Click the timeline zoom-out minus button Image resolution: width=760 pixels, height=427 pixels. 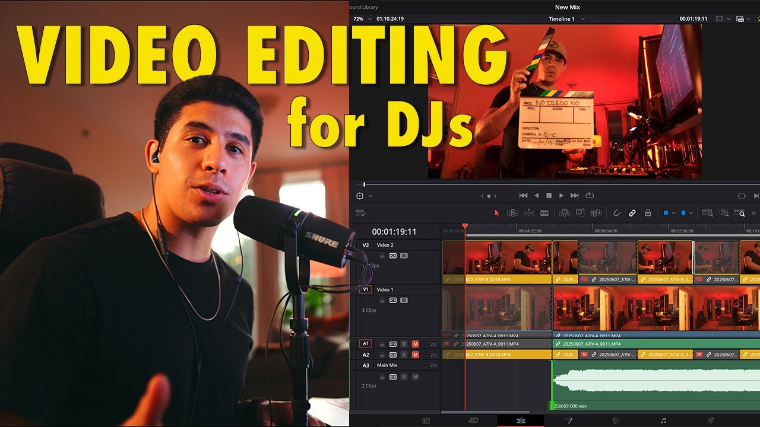[754, 213]
